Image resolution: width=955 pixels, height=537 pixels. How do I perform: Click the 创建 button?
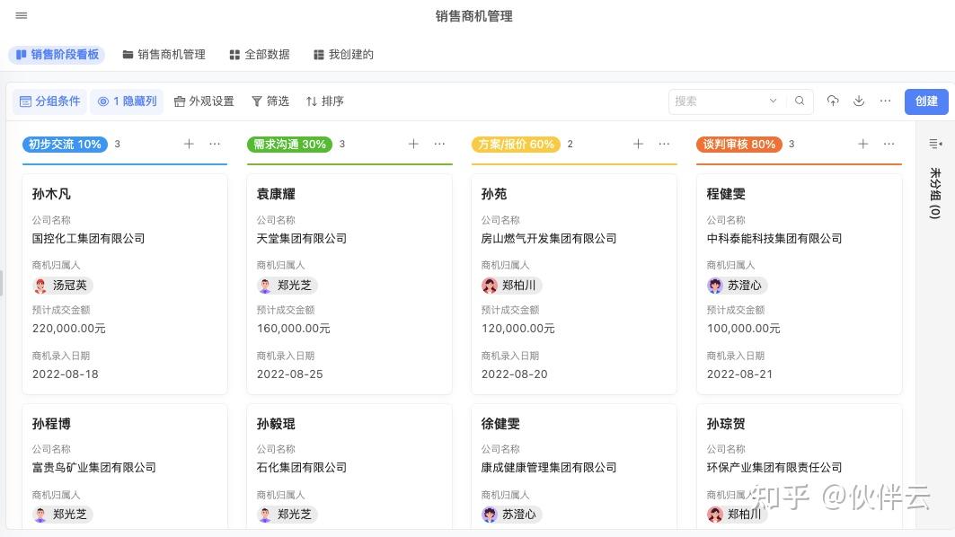point(926,101)
